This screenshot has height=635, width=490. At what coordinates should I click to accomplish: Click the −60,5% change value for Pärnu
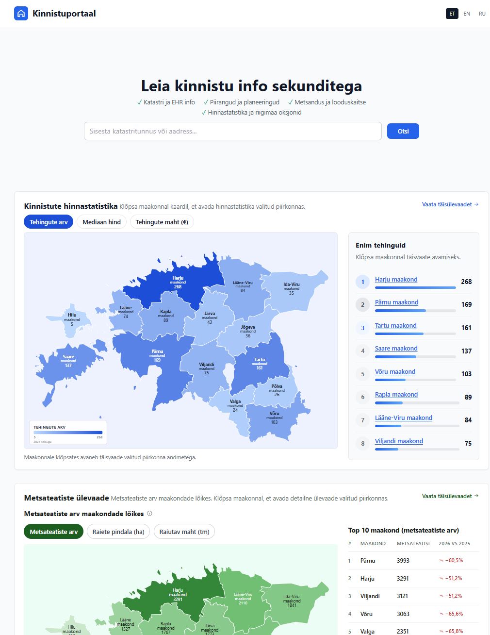[451, 560]
